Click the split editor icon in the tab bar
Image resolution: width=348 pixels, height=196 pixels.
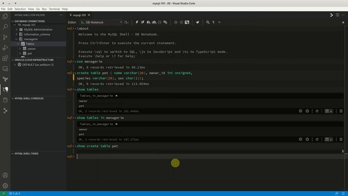(337, 15)
